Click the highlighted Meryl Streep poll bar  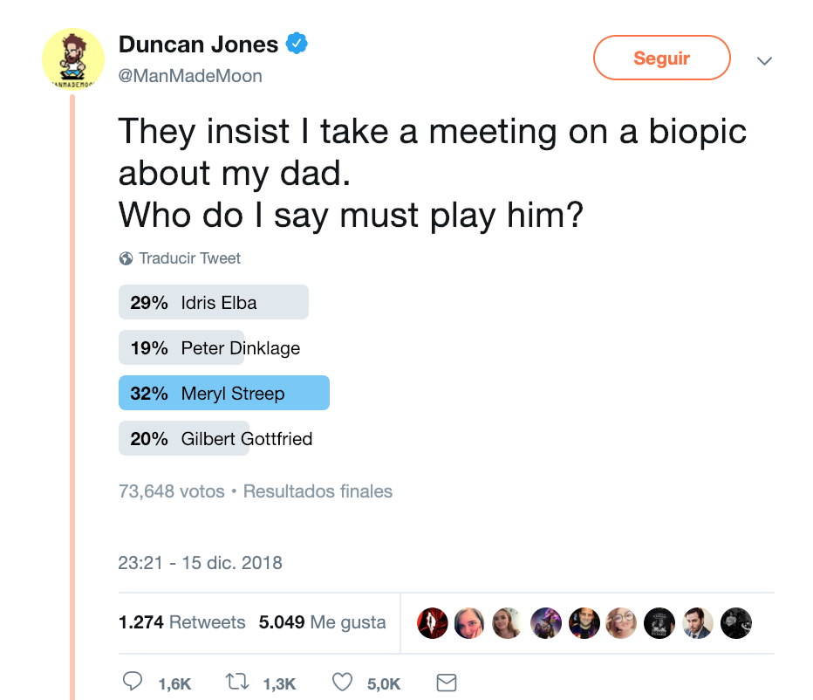(x=224, y=393)
